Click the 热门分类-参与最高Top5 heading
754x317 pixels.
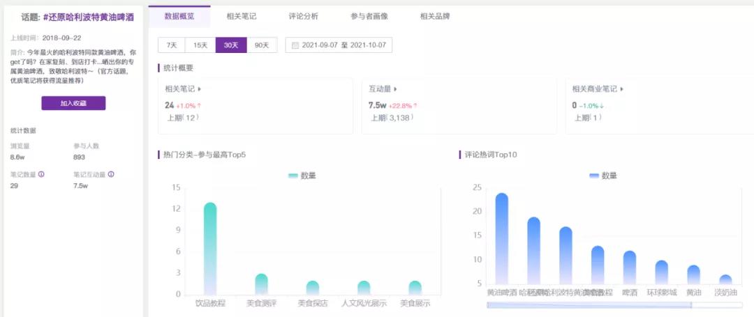click(205, 155)
